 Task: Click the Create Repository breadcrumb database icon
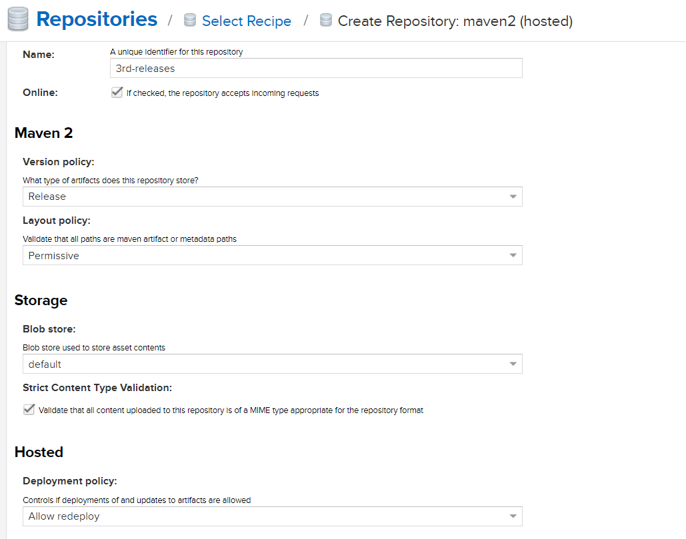(326, 21)
